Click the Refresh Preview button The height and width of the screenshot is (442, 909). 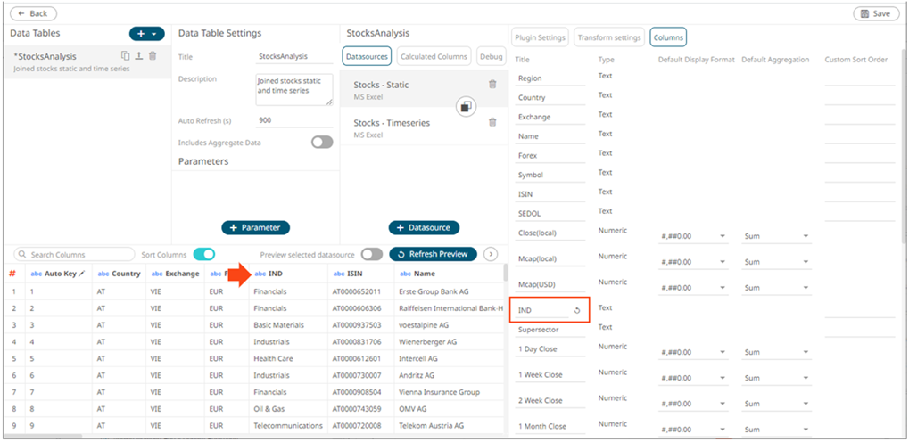point(433,254)
